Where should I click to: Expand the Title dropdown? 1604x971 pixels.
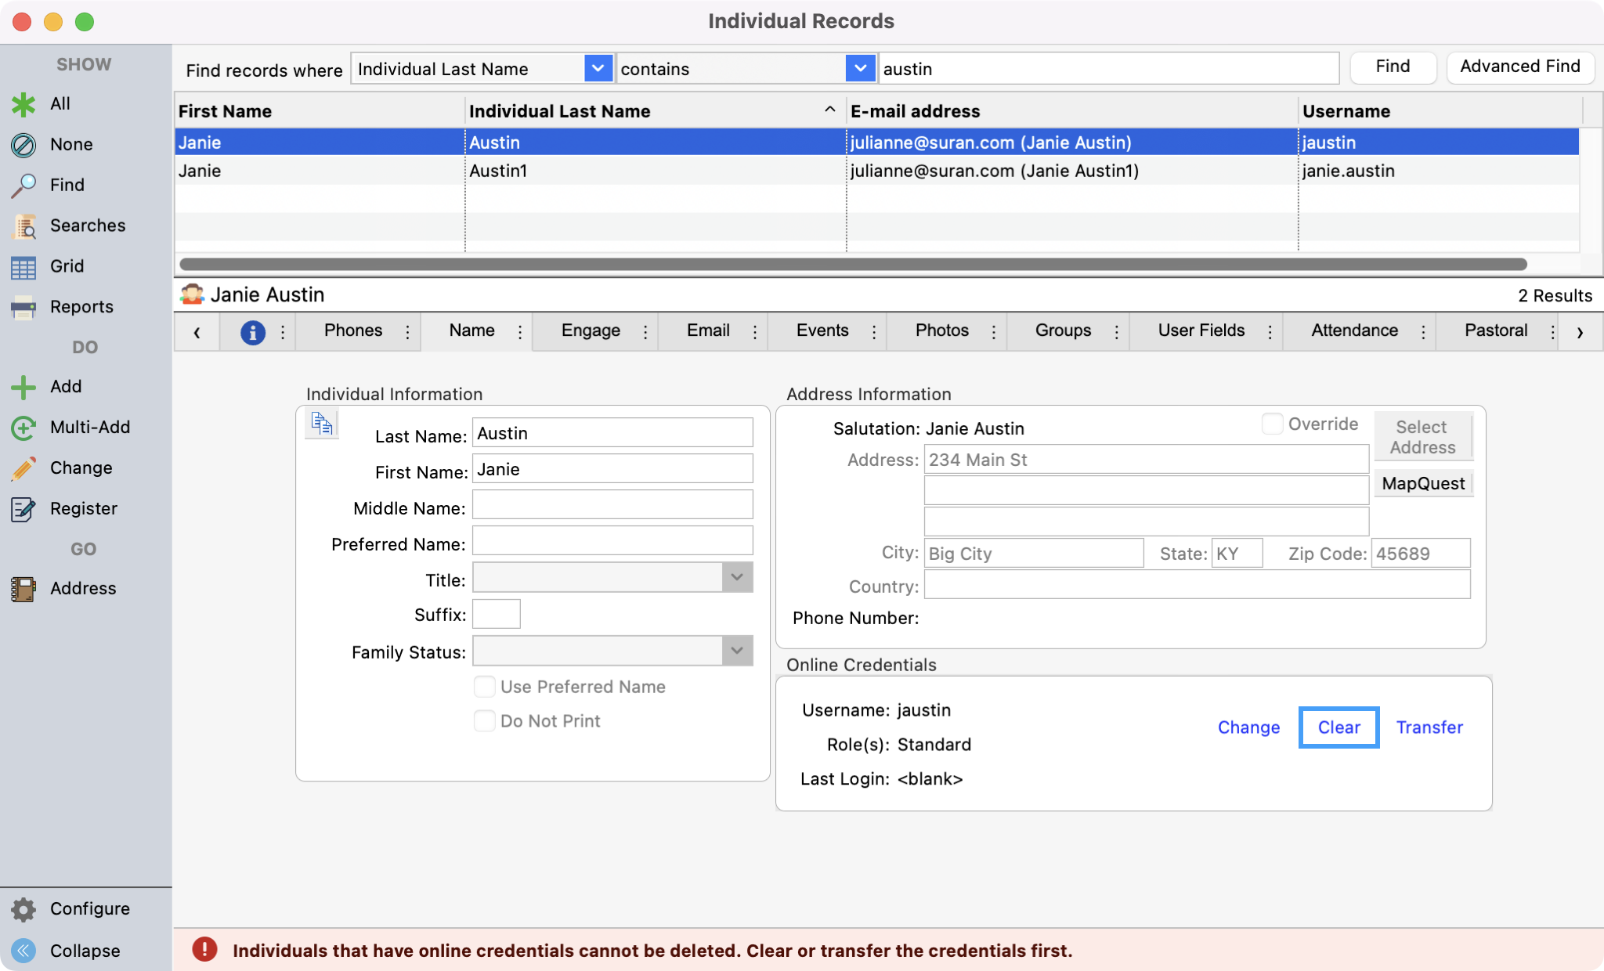(736, 578)
